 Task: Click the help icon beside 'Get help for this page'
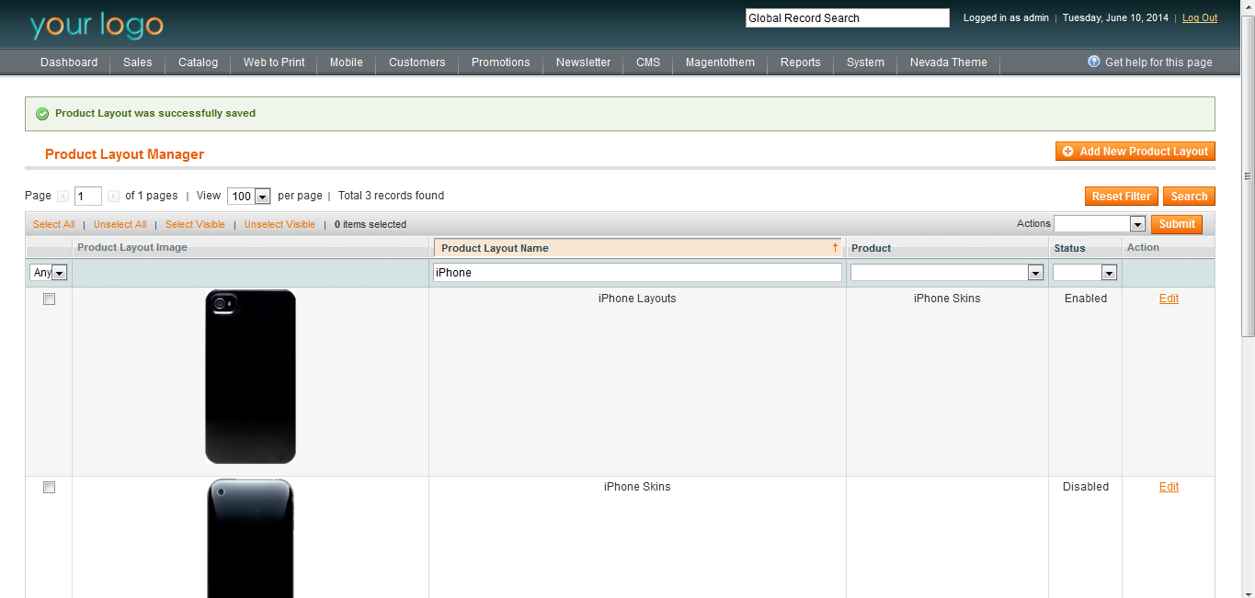click(1094, 62)
